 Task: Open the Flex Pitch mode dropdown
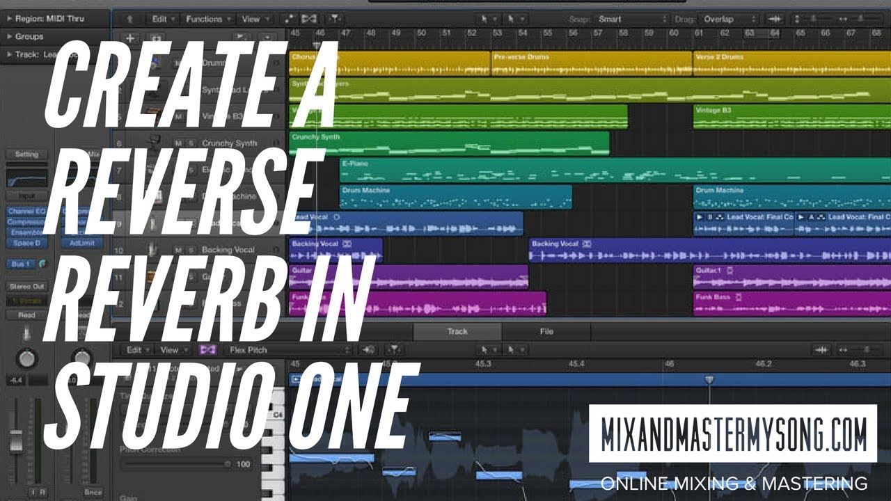click(x=287, y=350)
